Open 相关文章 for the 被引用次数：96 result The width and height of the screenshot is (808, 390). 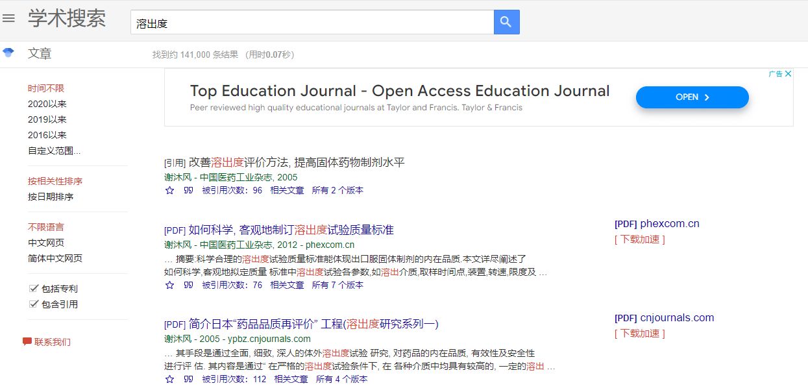(287, 191)
